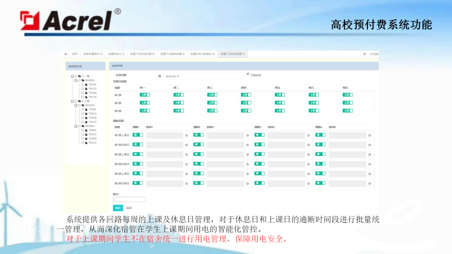Screen dimensions: 452x254
Task: Collapse the 003001 branch in the tree
Action: 76,126
